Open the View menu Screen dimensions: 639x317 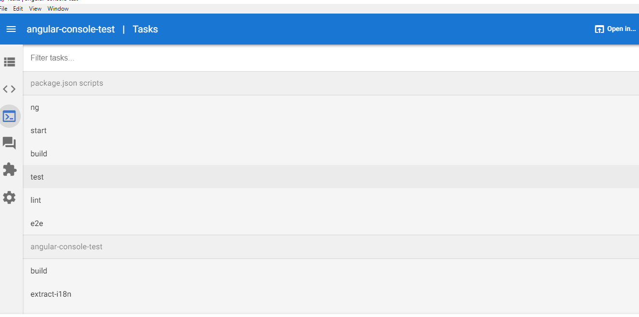[35, 9]
